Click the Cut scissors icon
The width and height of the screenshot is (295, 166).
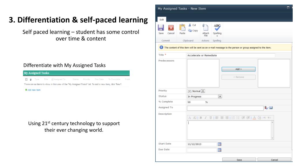coord(190,25)
